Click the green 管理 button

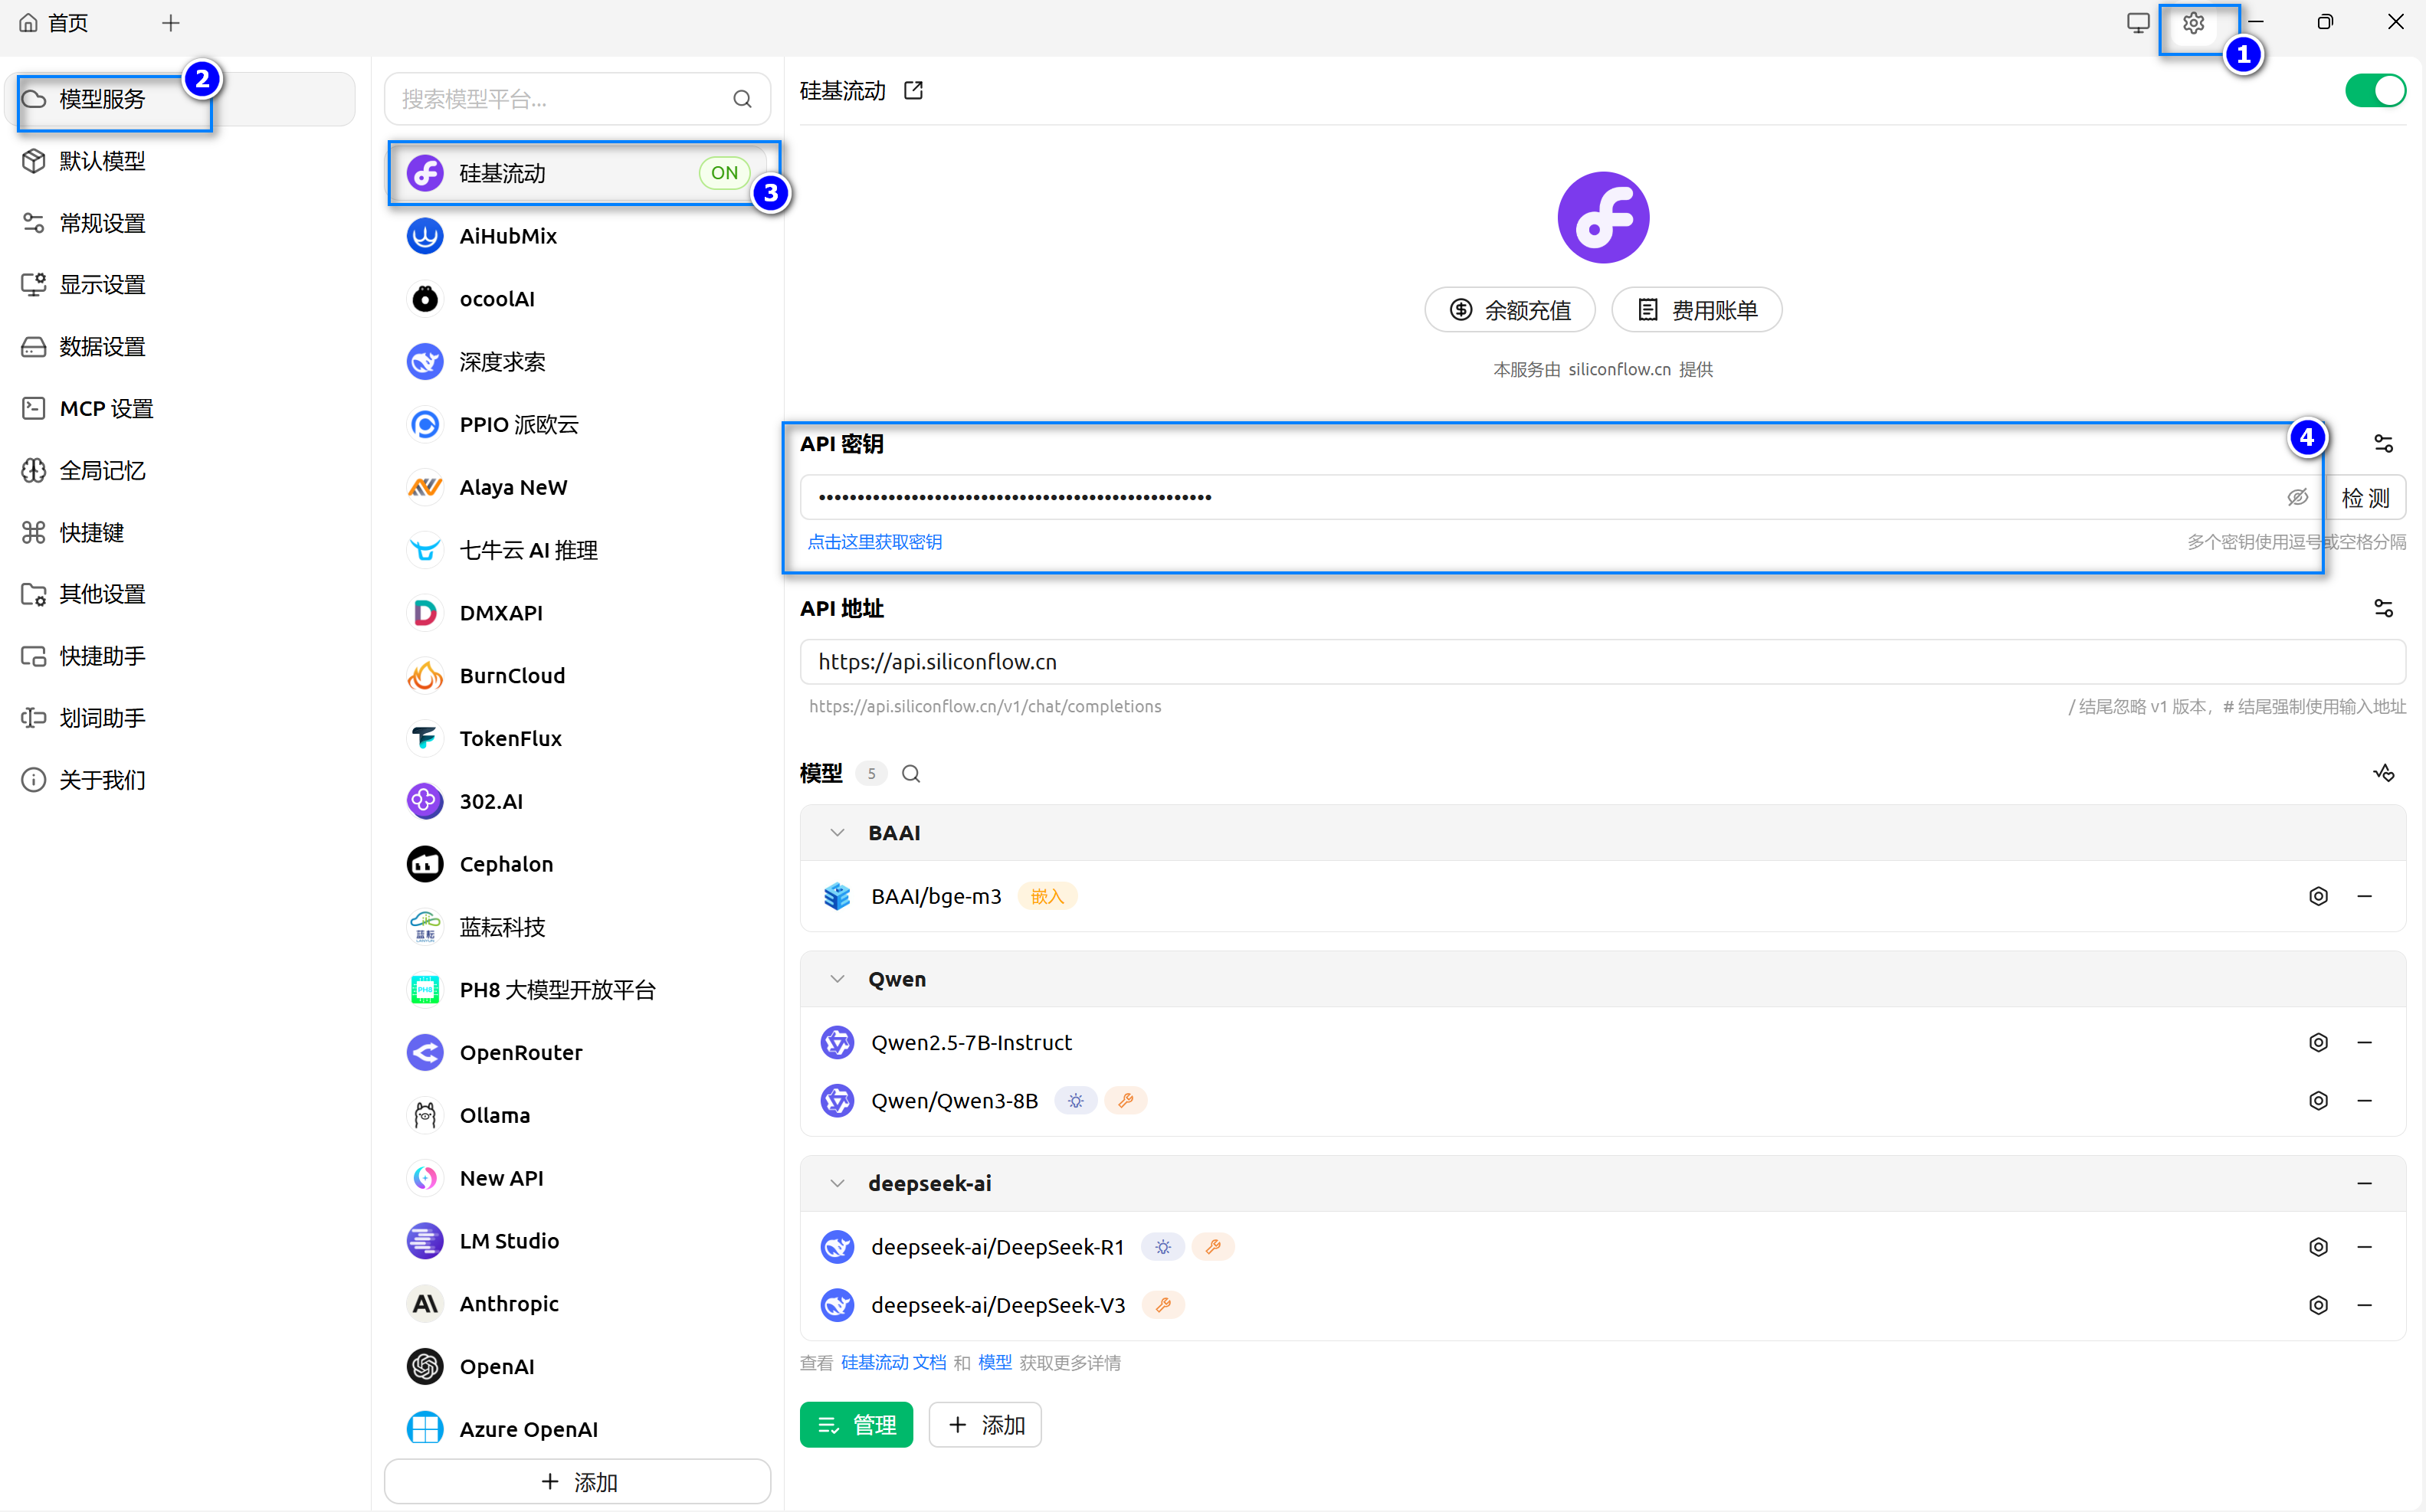click(x=857, y=1425)
